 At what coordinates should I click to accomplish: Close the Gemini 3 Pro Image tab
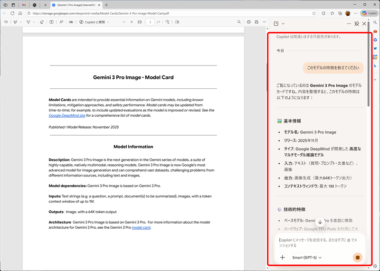pos(99,5)
